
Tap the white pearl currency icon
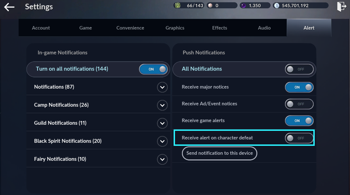coord(211,6)
